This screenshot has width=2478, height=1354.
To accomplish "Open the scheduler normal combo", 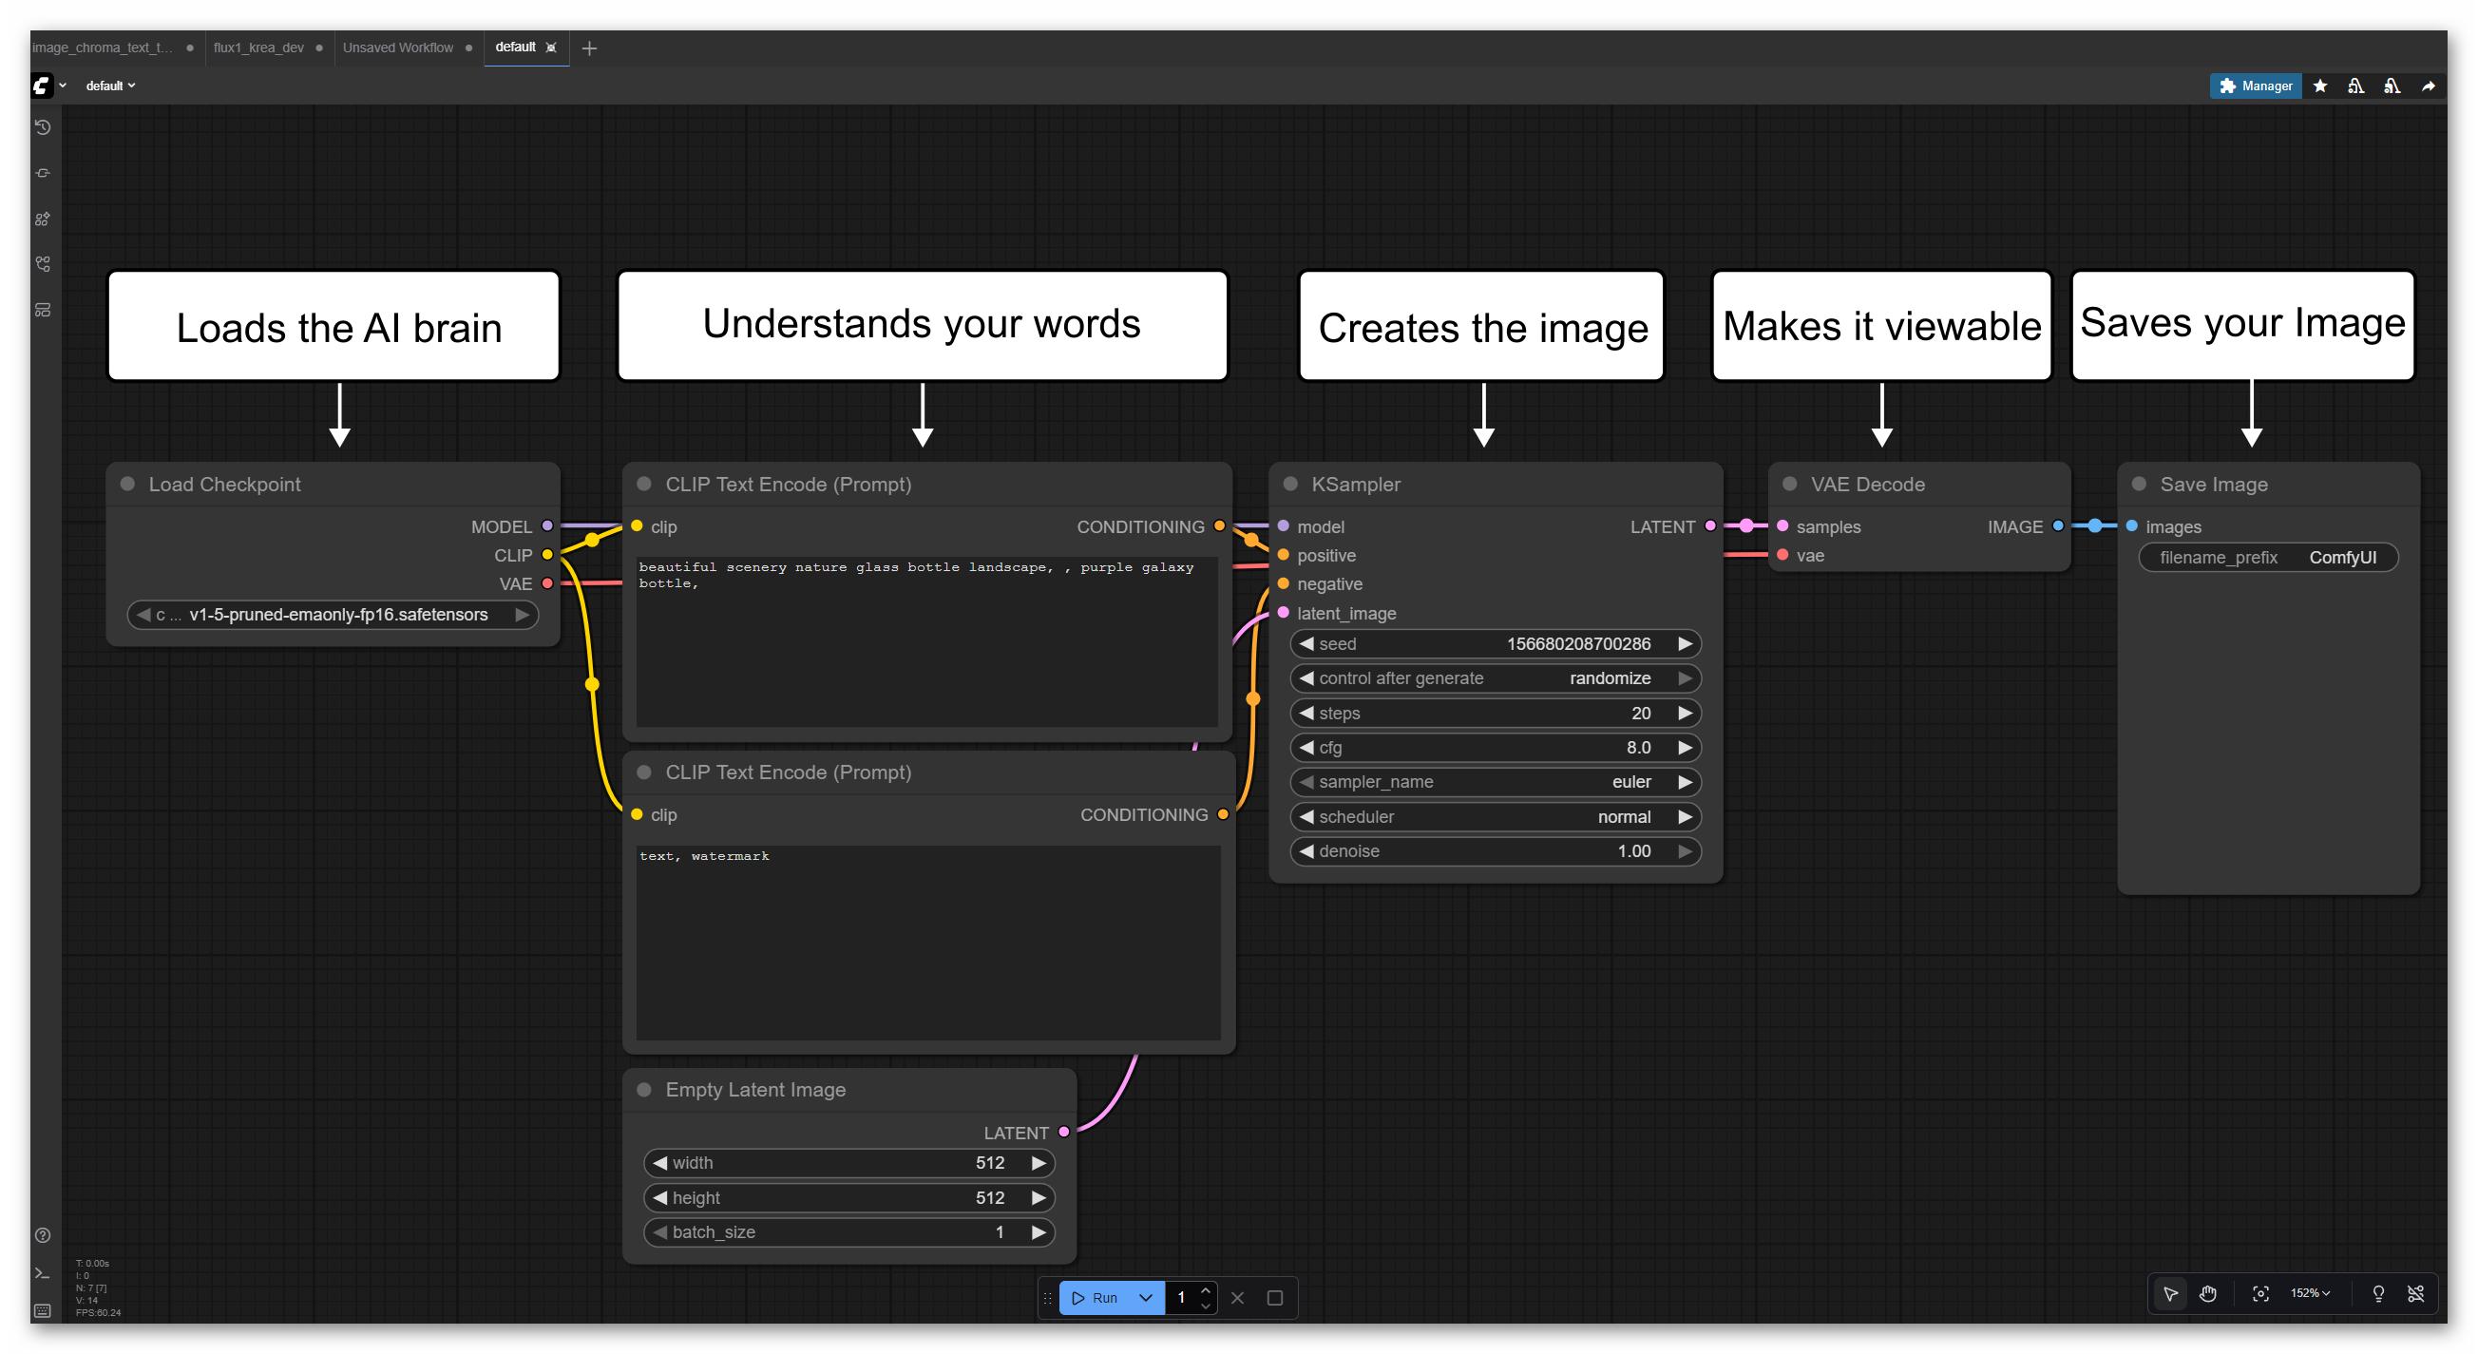I will click(1495, 816).
